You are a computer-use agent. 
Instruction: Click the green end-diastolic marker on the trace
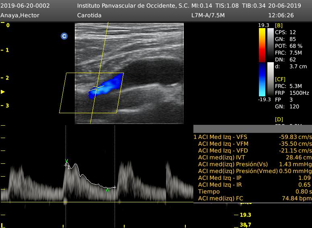[x=107, y=190]
